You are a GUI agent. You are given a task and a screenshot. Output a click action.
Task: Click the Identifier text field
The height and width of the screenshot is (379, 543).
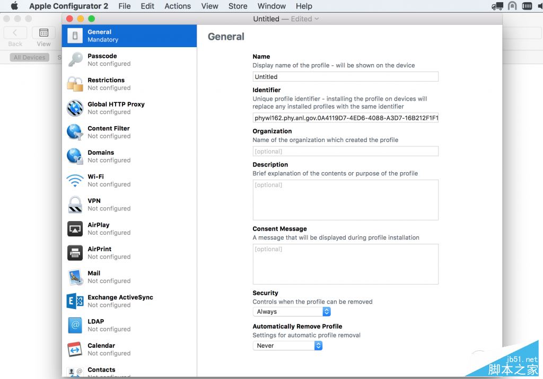tap(345, 118)
